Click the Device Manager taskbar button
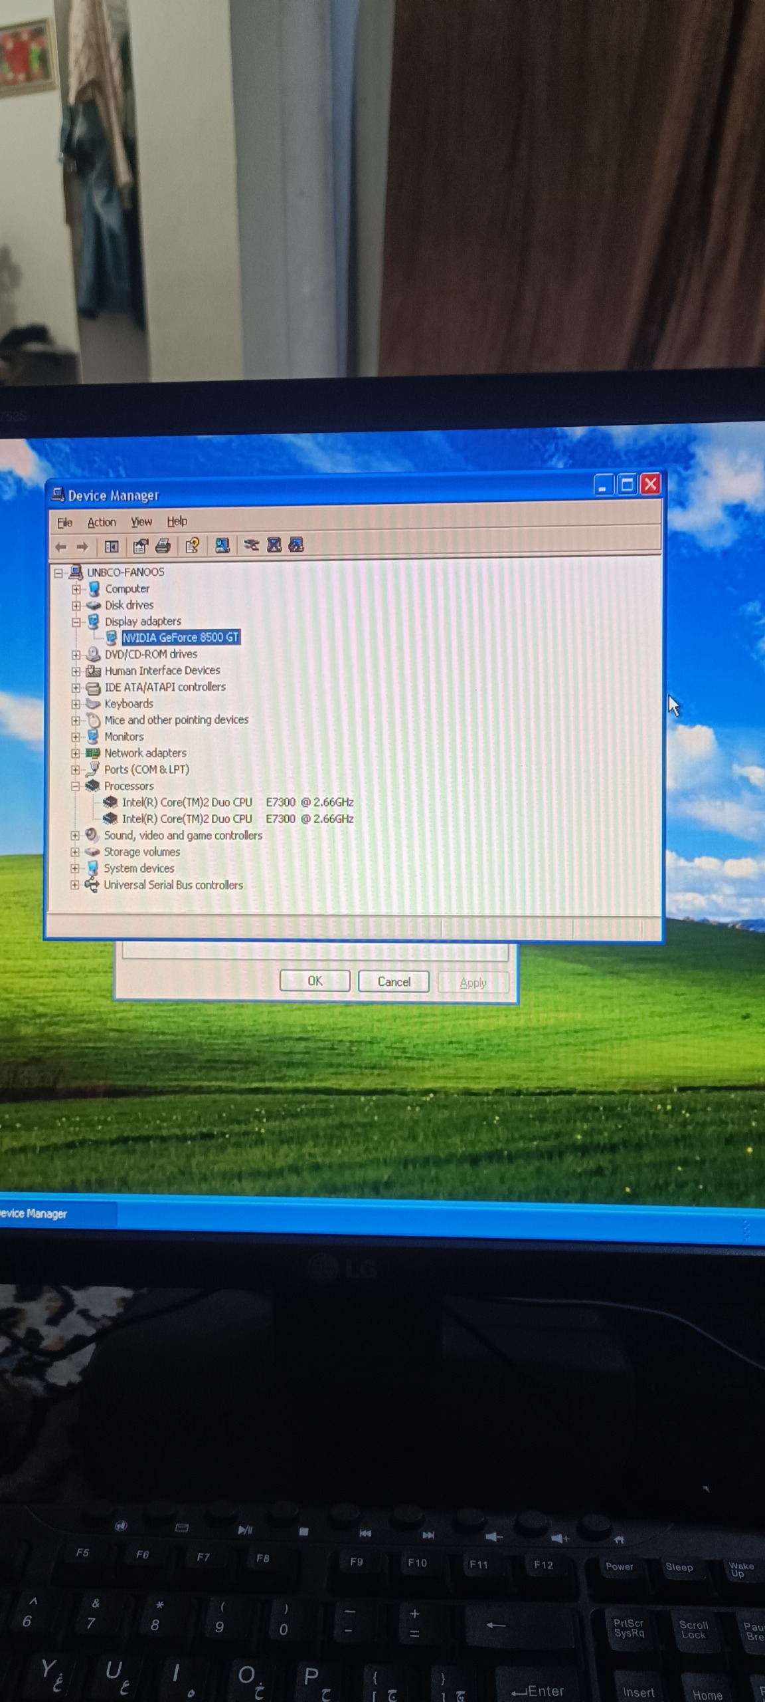765x1702 pixels. pos(57,1213)
